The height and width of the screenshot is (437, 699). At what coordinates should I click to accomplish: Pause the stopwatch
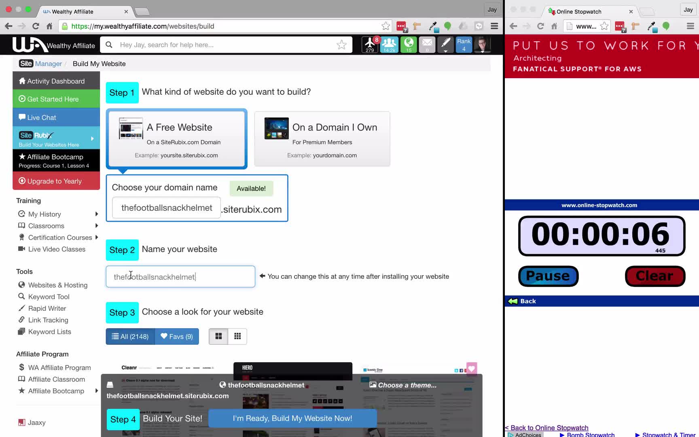tap(548, 276)
